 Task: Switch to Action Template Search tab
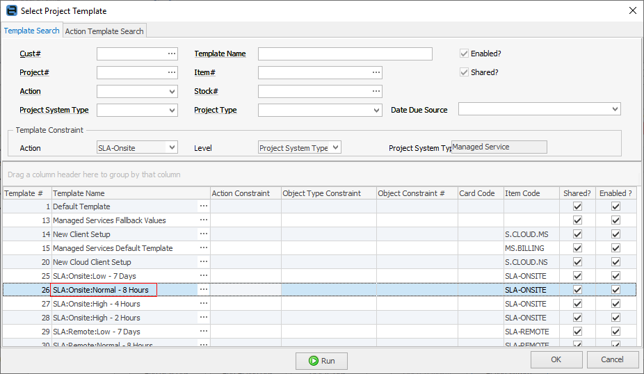pos(104,31)
